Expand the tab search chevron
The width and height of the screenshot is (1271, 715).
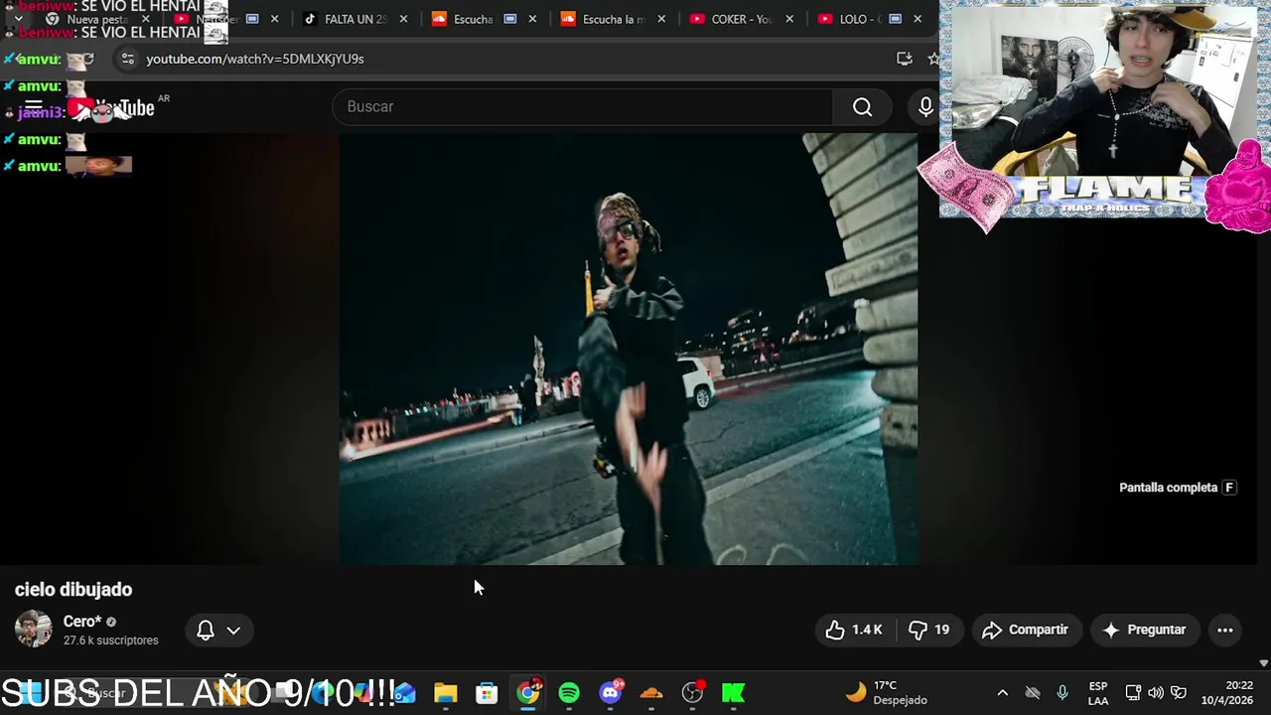click(18, 19)
